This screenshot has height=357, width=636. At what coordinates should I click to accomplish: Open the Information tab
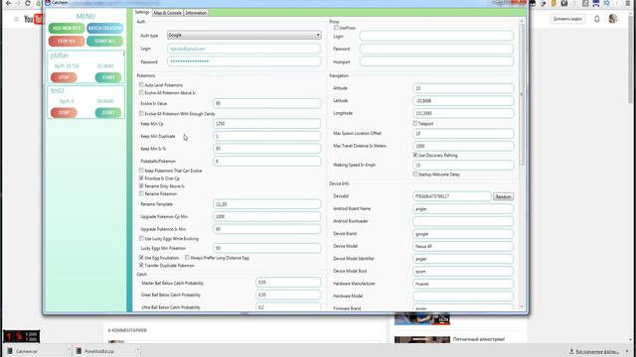pos(196,13)
